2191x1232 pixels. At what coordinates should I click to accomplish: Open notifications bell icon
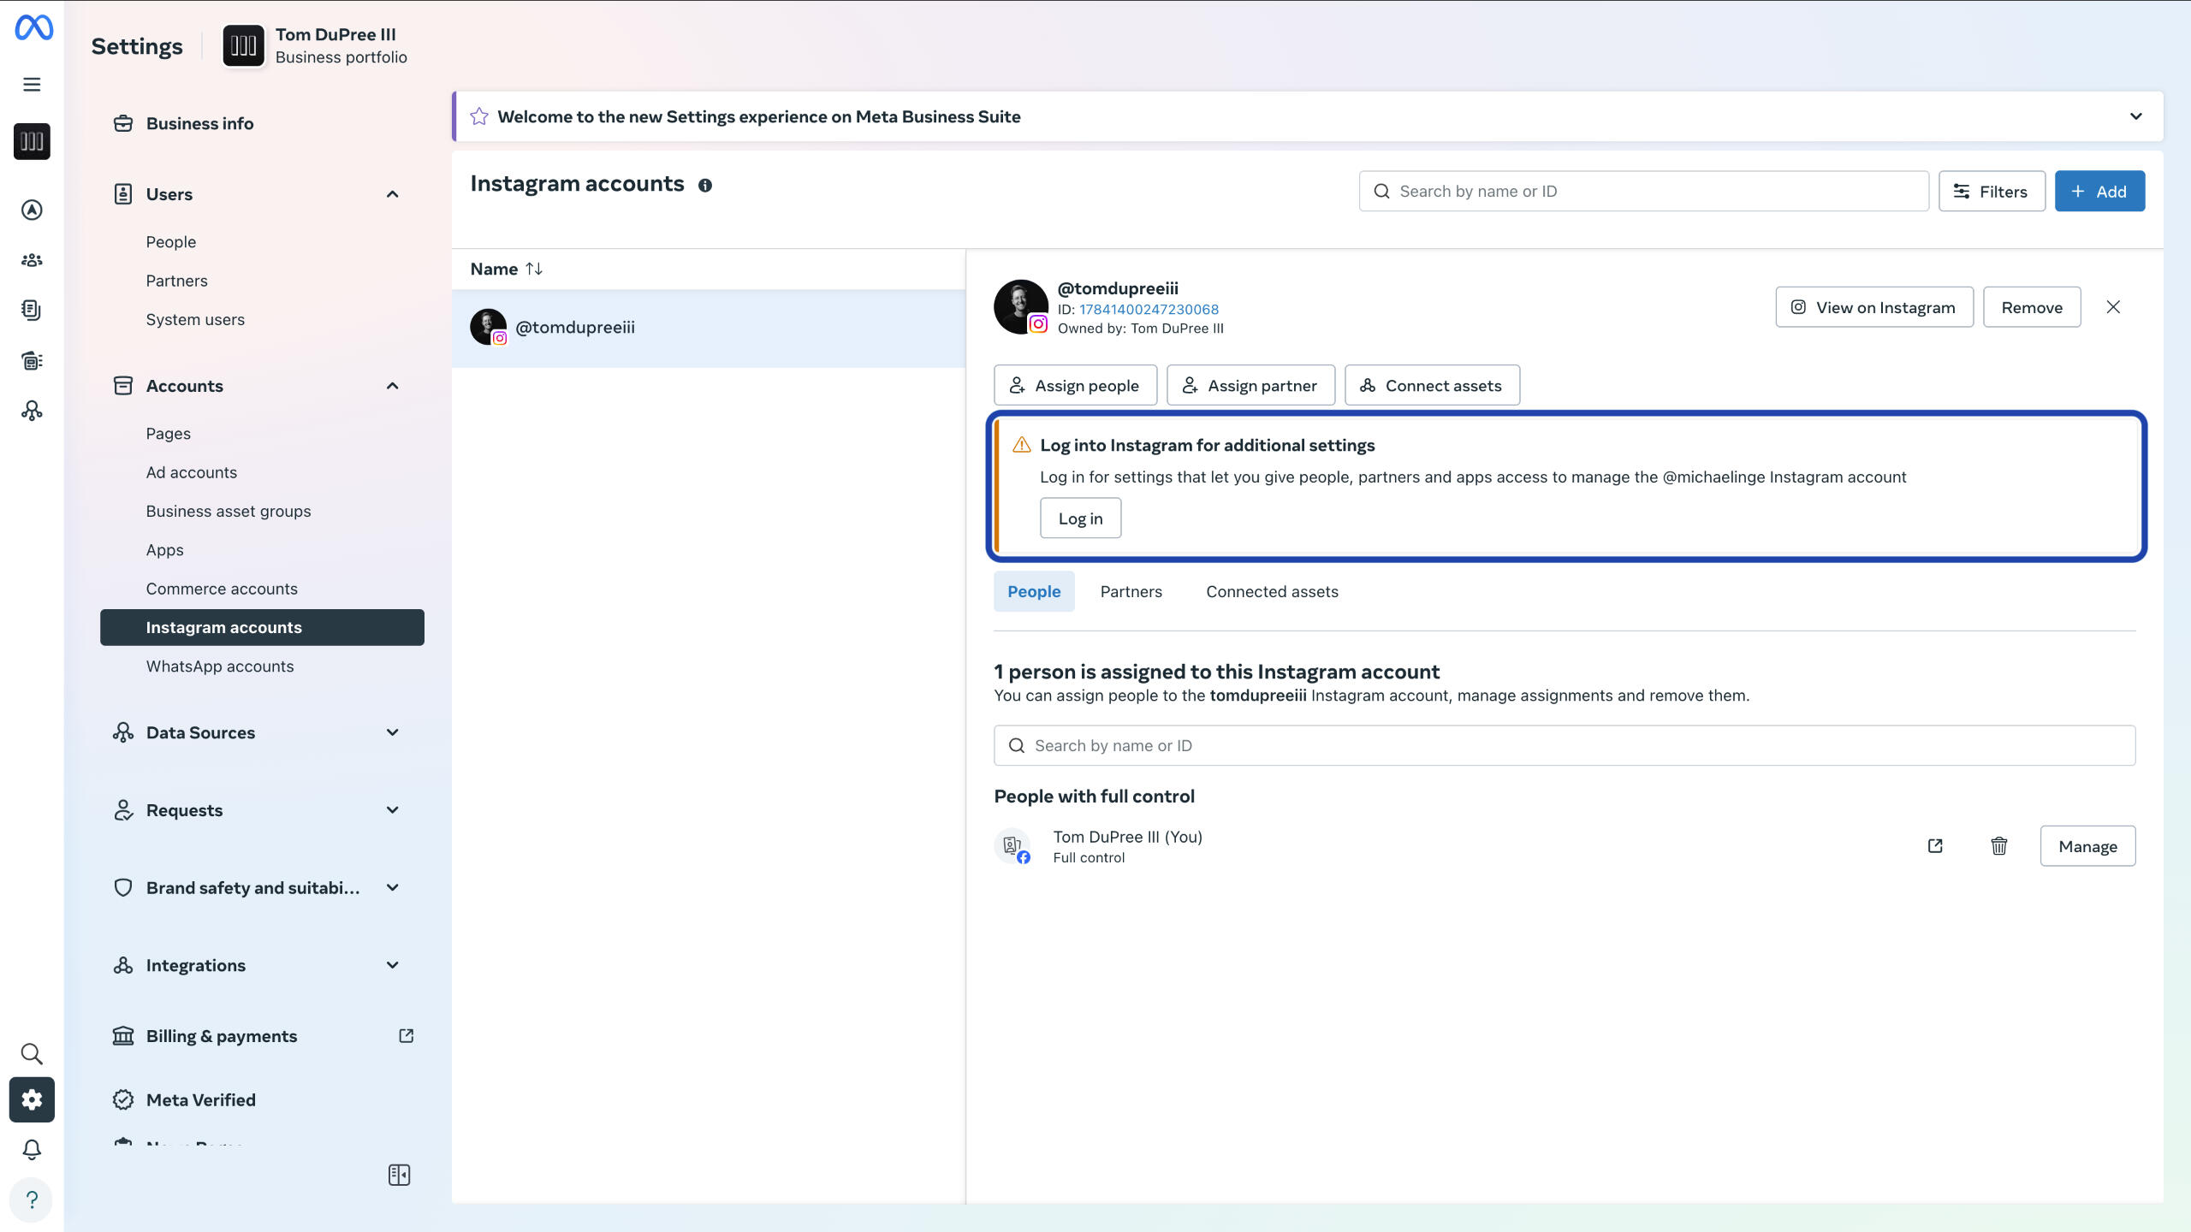pyautogui.click(x=32, y=1149)
